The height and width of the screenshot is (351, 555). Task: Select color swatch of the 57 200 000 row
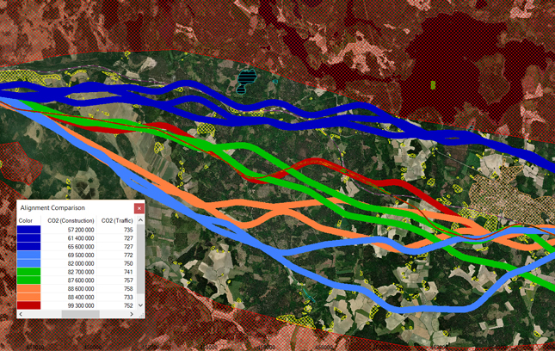pyautogui.click(x=28, y=230)
